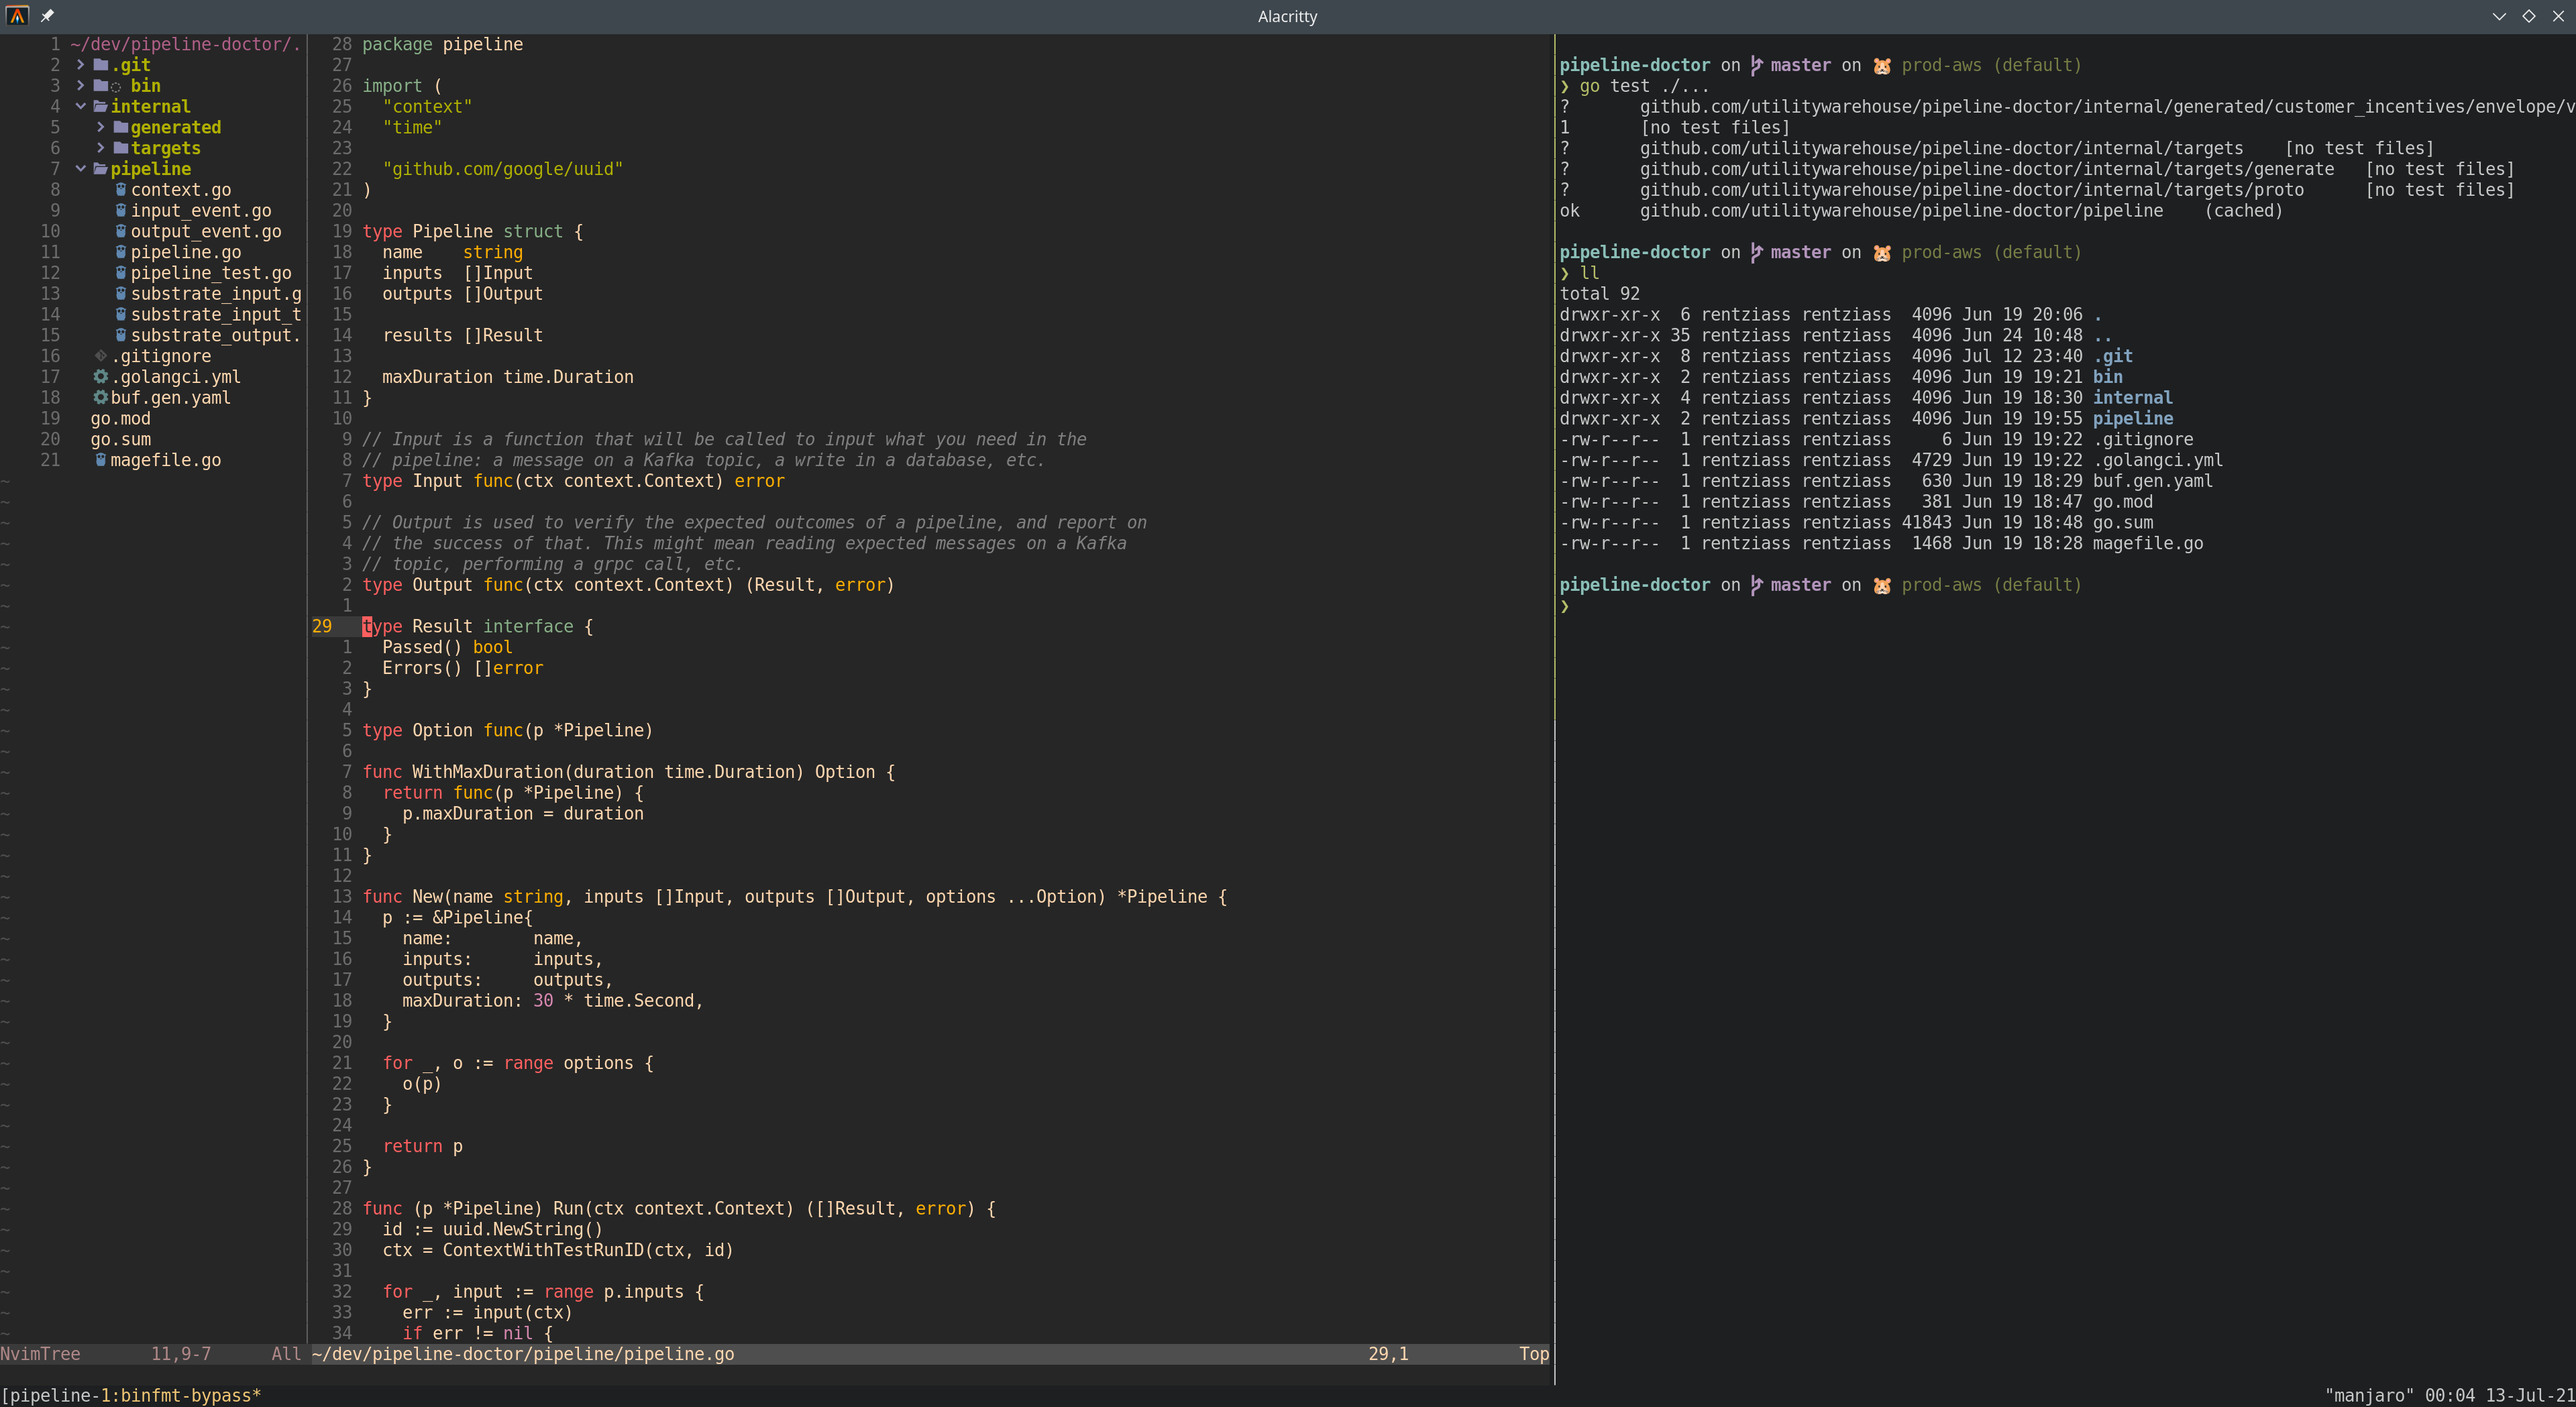Click the generated folder icon

click(121, 127)
